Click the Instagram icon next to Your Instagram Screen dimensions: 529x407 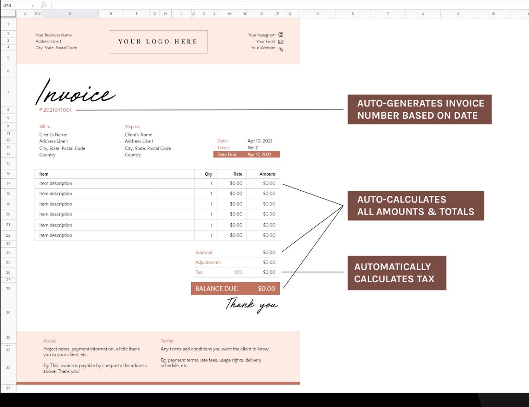tap(282, 34)
